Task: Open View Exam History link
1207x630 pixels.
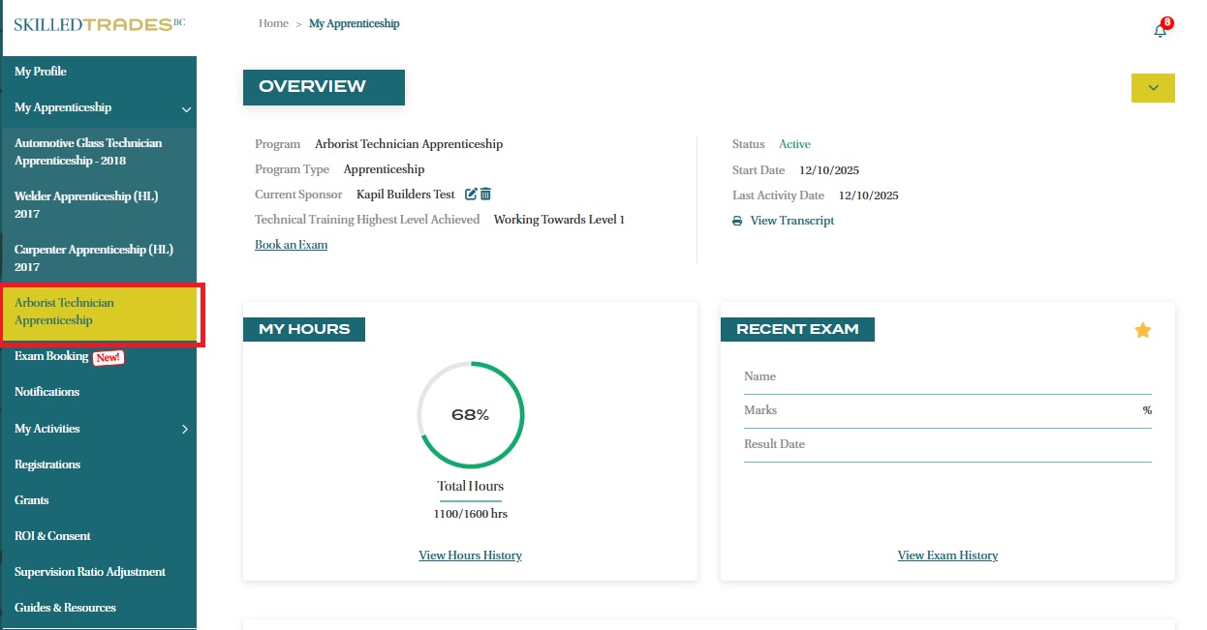Action: (947, 555)
